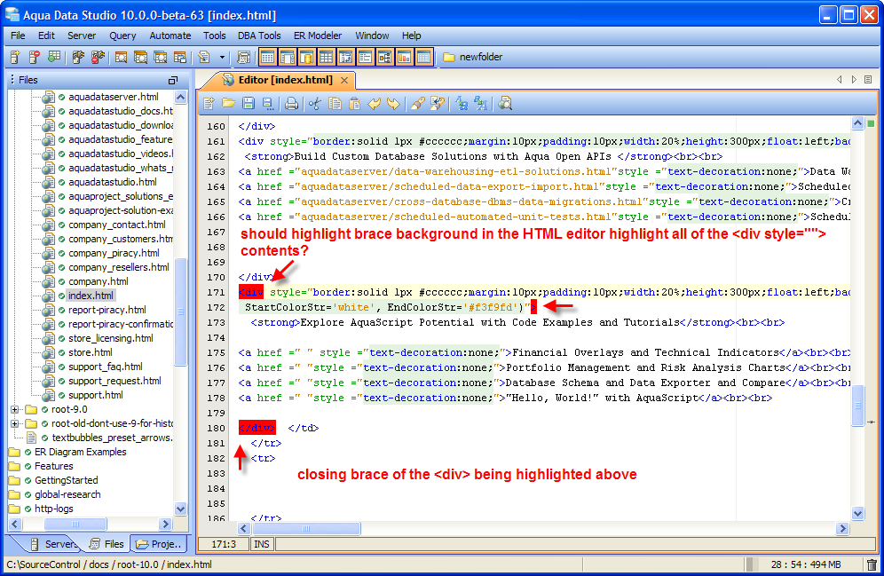
Task: Open the script generator icon beside dropdown arrow
Action: [203, 57]
